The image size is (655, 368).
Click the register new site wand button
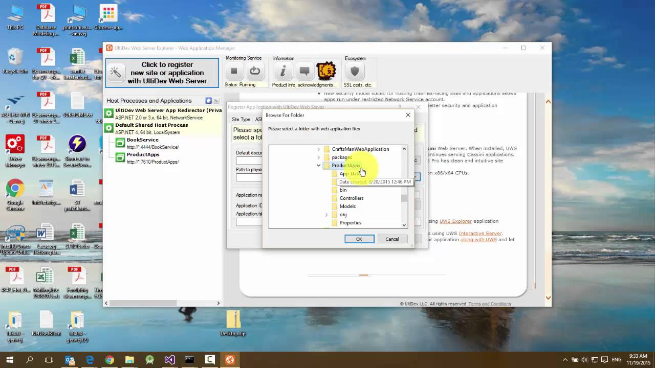pyautogui.click(x=162, y=73)
